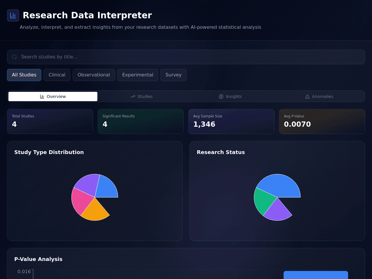Click the Insights tab brain icon
The height and width of the screenshot is (279, 372).
click(x=221, y=96)
